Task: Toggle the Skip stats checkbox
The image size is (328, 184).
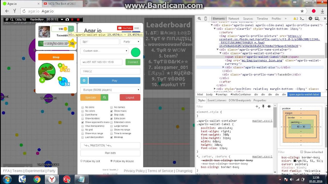Action: (x=111, y=115)
